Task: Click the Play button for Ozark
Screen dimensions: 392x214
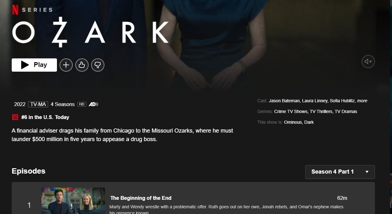Action: tap(34, 65)
